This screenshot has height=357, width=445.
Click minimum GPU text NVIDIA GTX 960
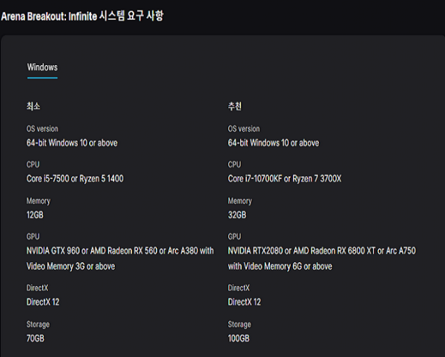click(53, 251)
